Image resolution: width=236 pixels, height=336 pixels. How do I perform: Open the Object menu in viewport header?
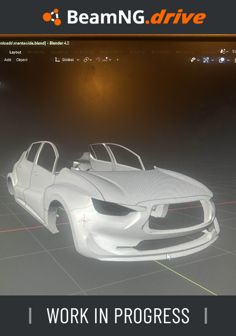[x=22, y=60]
